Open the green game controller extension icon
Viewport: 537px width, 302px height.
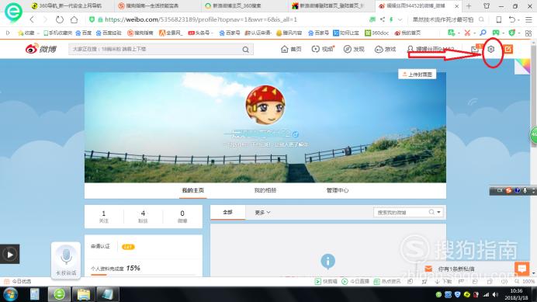tap(496, 33)
